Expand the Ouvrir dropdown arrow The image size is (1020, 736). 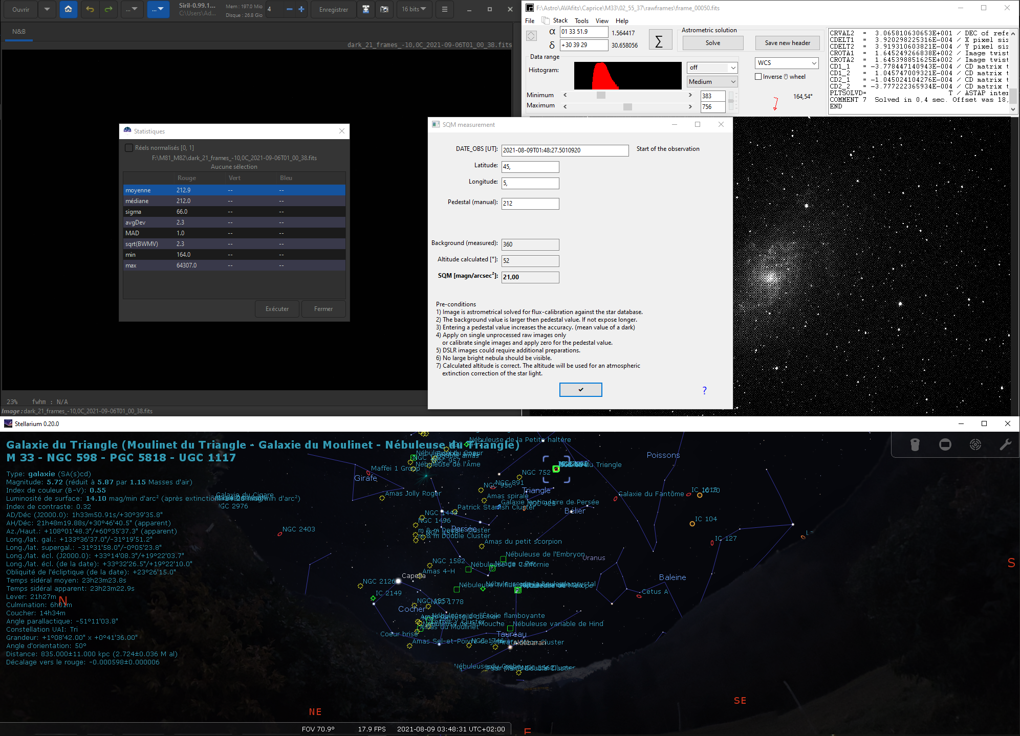47,9
